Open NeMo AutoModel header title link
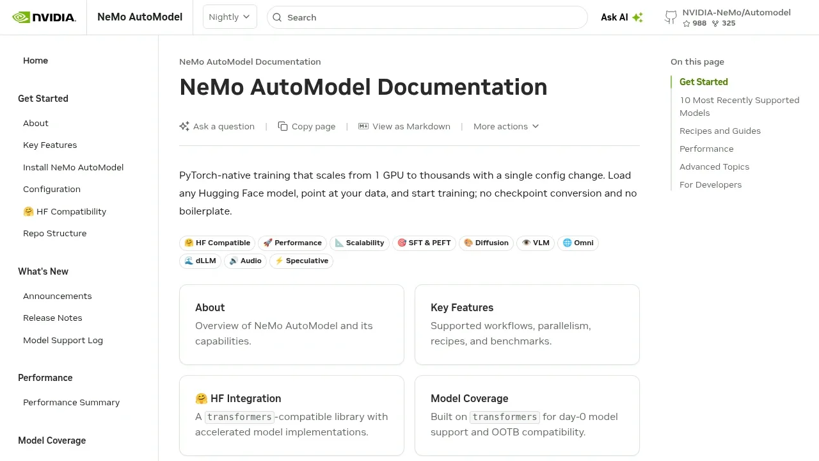 (139, 17)
